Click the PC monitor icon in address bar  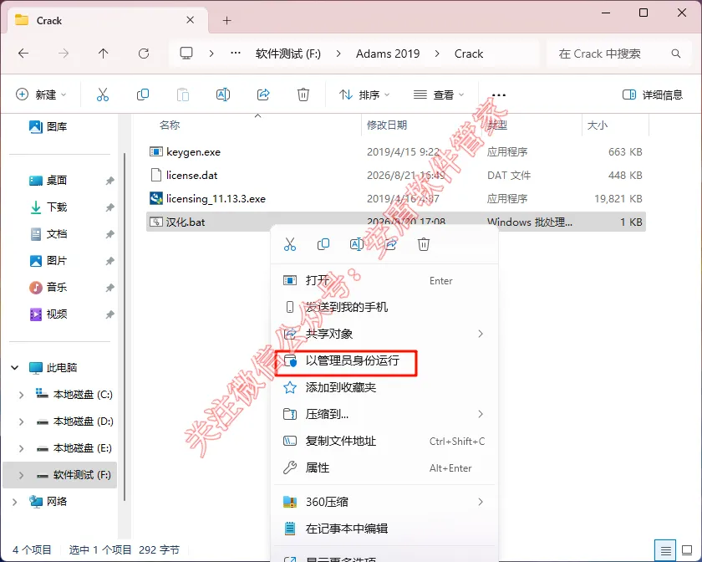[186, 54]
